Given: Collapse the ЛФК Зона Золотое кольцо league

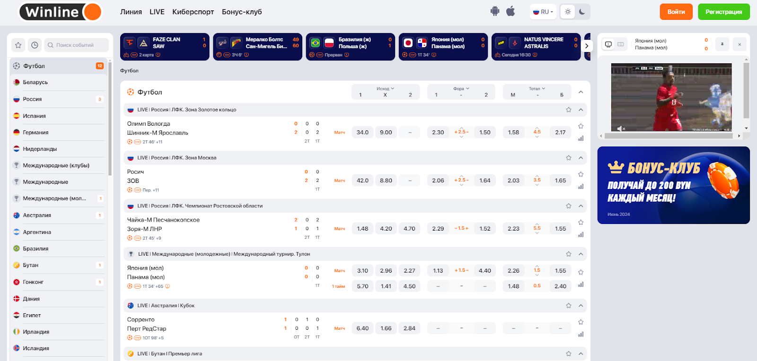Looking at the screenshot, I should click(x=581, y=110).
